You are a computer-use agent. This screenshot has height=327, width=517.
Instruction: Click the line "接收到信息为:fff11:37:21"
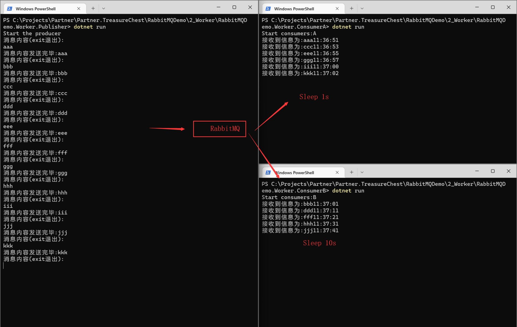tap(300, 217)
